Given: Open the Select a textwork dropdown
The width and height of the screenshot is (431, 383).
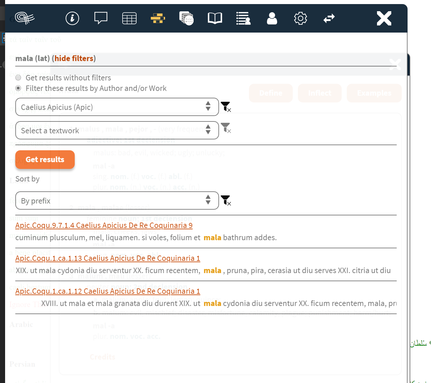Looking at the screenshot, I should 117,130.
